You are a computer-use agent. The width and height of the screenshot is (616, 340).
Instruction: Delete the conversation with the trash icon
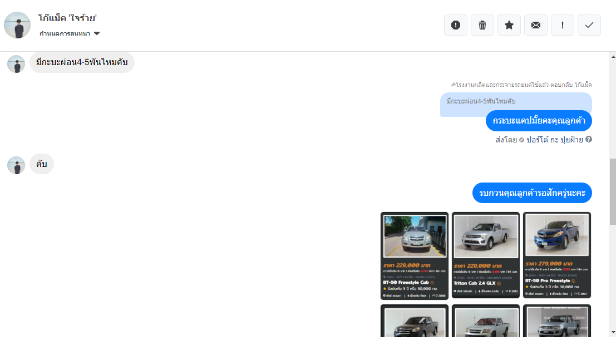[482, 25]
